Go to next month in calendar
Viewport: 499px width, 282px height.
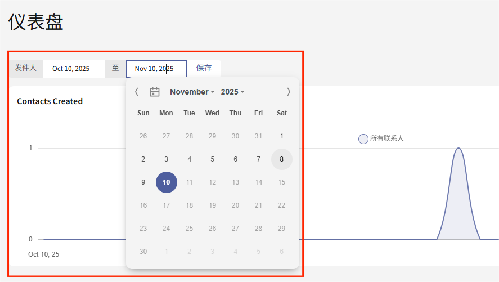coord(289,92)
